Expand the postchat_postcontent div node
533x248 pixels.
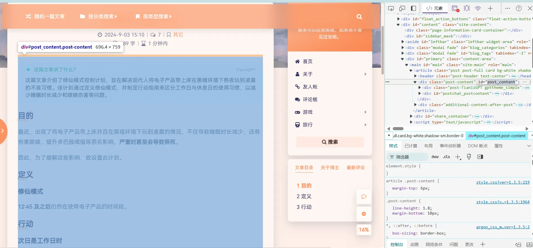coord(420,93)
